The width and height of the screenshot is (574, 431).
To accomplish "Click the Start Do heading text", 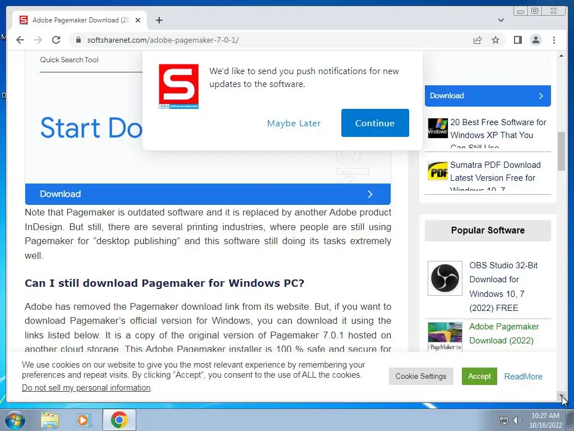I will click(91, 127).
